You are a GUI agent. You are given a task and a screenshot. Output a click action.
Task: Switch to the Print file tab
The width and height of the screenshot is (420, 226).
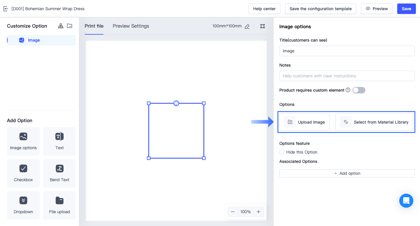click(94, 26)
